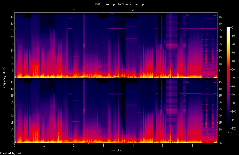Image resolution: width=239 pixels, height=155 pixels.
Task: Click the DC label on the right axis
Action: (x=220, y=143)
